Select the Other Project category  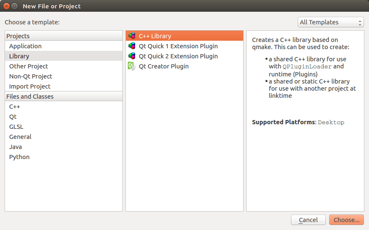pyautogui.click(x=64, y=66)
